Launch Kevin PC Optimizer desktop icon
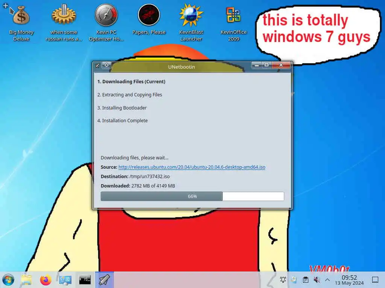 106,23
